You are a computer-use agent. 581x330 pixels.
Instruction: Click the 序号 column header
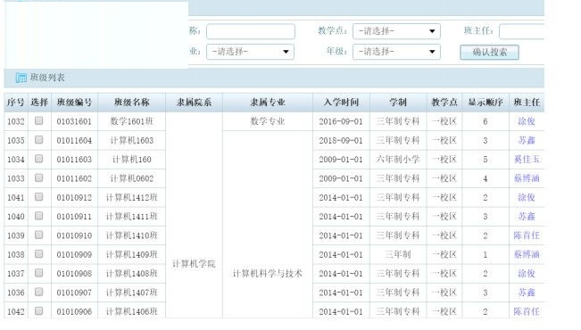click(x=15, y=103)
